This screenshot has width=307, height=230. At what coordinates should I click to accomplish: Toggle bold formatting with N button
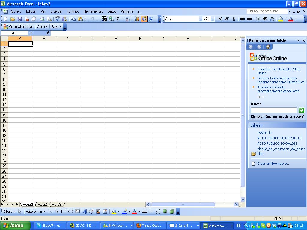(220, 19)
